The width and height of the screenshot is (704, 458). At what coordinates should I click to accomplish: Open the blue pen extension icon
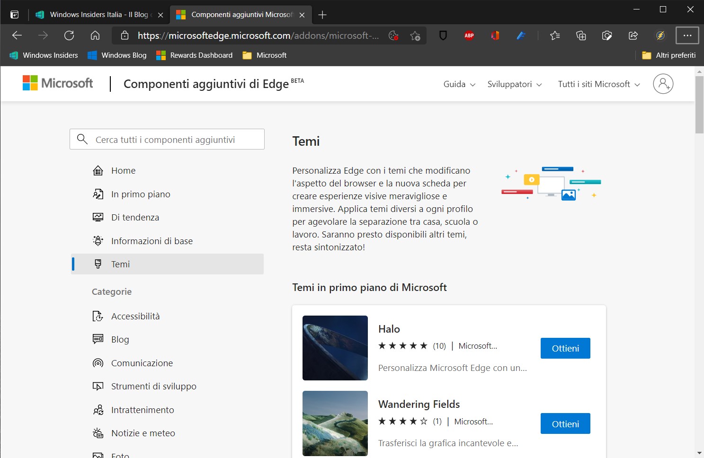coord(521,35)
